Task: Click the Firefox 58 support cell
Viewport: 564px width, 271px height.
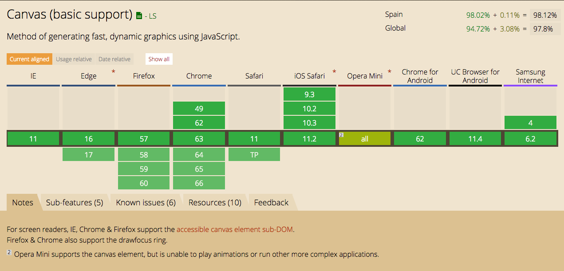Action: click(x=144, y=155)
